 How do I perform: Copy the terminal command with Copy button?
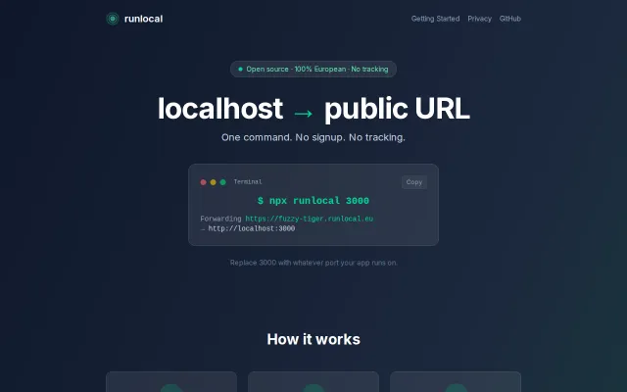[x=414, y=182]
